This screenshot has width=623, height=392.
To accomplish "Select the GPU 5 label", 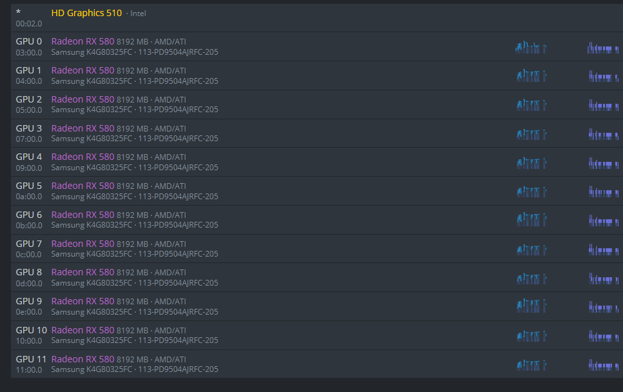I will [x=29, y=186].
